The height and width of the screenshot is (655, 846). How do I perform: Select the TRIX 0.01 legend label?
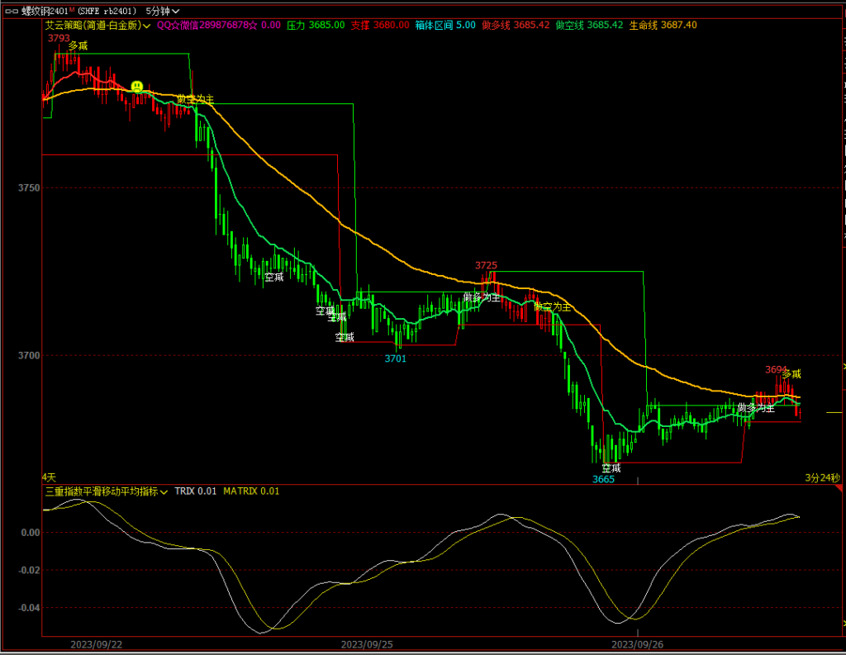pos(195,491)
